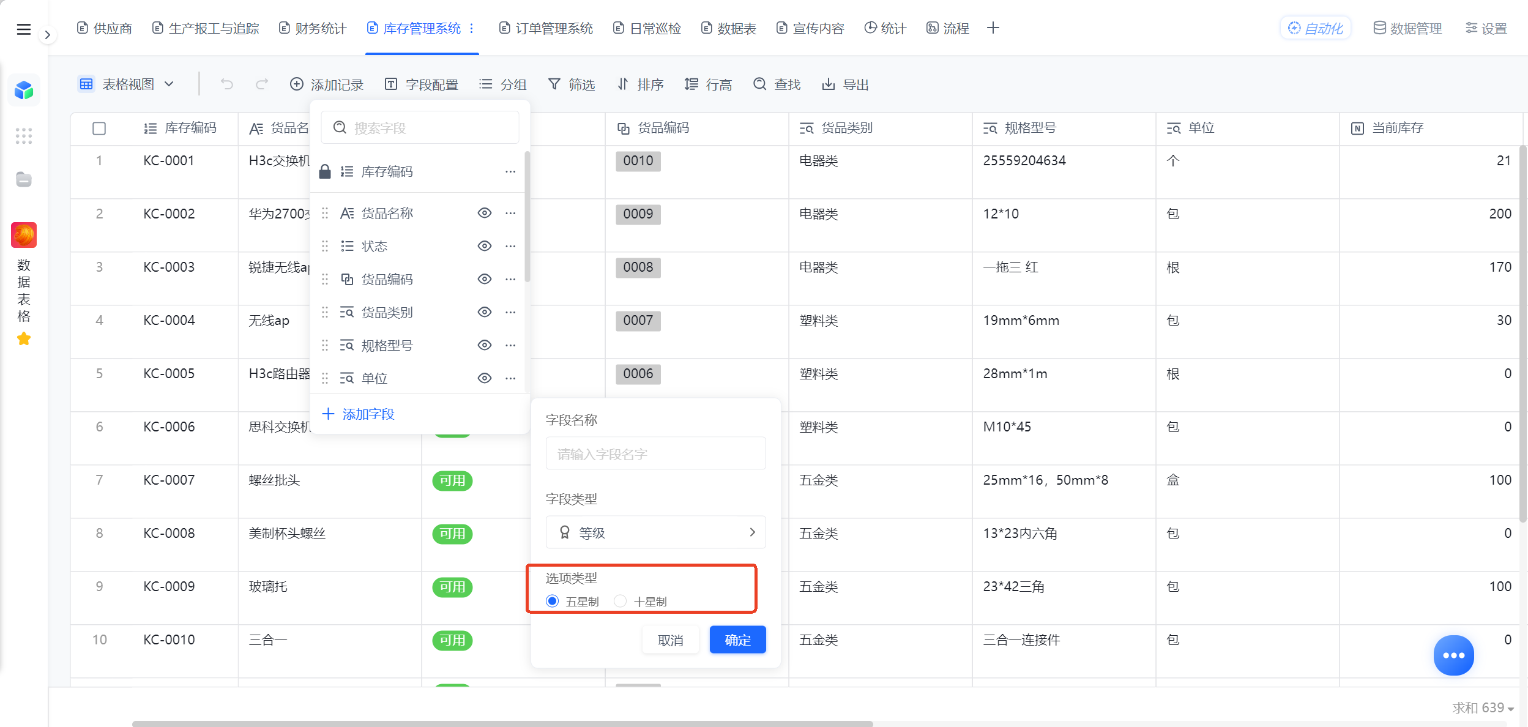This screenshot has height=727, width=1528.
Task: Open the 表格视图 view dropdown
Action: (x=127, y=84)
